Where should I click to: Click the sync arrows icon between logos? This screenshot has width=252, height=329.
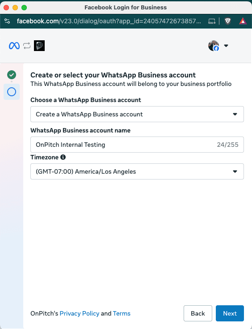(27, 46)
